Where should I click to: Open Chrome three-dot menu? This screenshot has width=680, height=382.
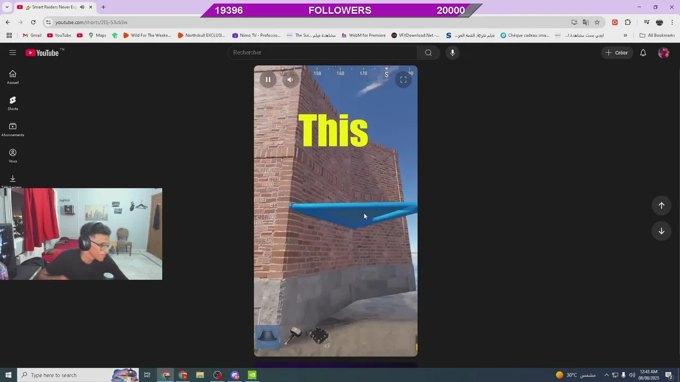pyautogui.click(x=673, y=22)
